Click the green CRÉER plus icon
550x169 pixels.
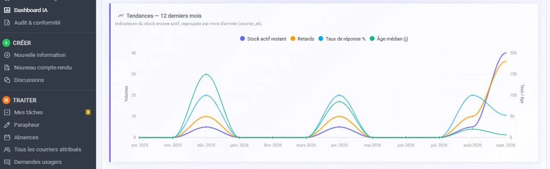pos(6,43)
